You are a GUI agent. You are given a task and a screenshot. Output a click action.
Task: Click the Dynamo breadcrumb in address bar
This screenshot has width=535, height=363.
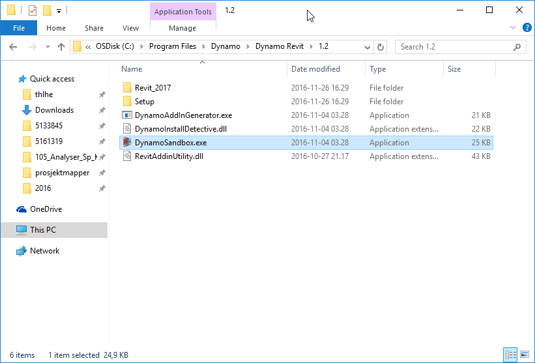tap(225, 47)
